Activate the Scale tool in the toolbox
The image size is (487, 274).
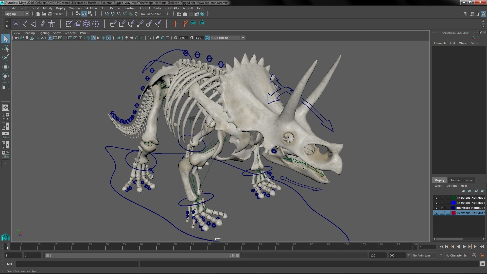[x=6, y=86]
